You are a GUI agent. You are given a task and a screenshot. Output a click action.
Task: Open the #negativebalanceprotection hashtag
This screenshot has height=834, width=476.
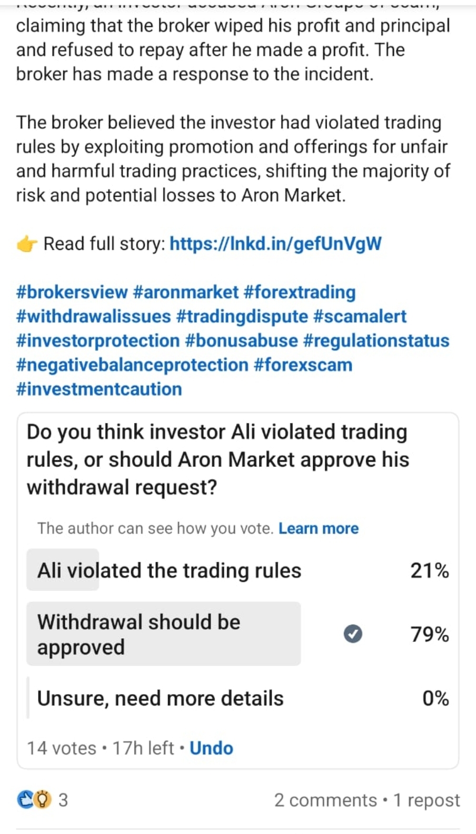(132, 365)
